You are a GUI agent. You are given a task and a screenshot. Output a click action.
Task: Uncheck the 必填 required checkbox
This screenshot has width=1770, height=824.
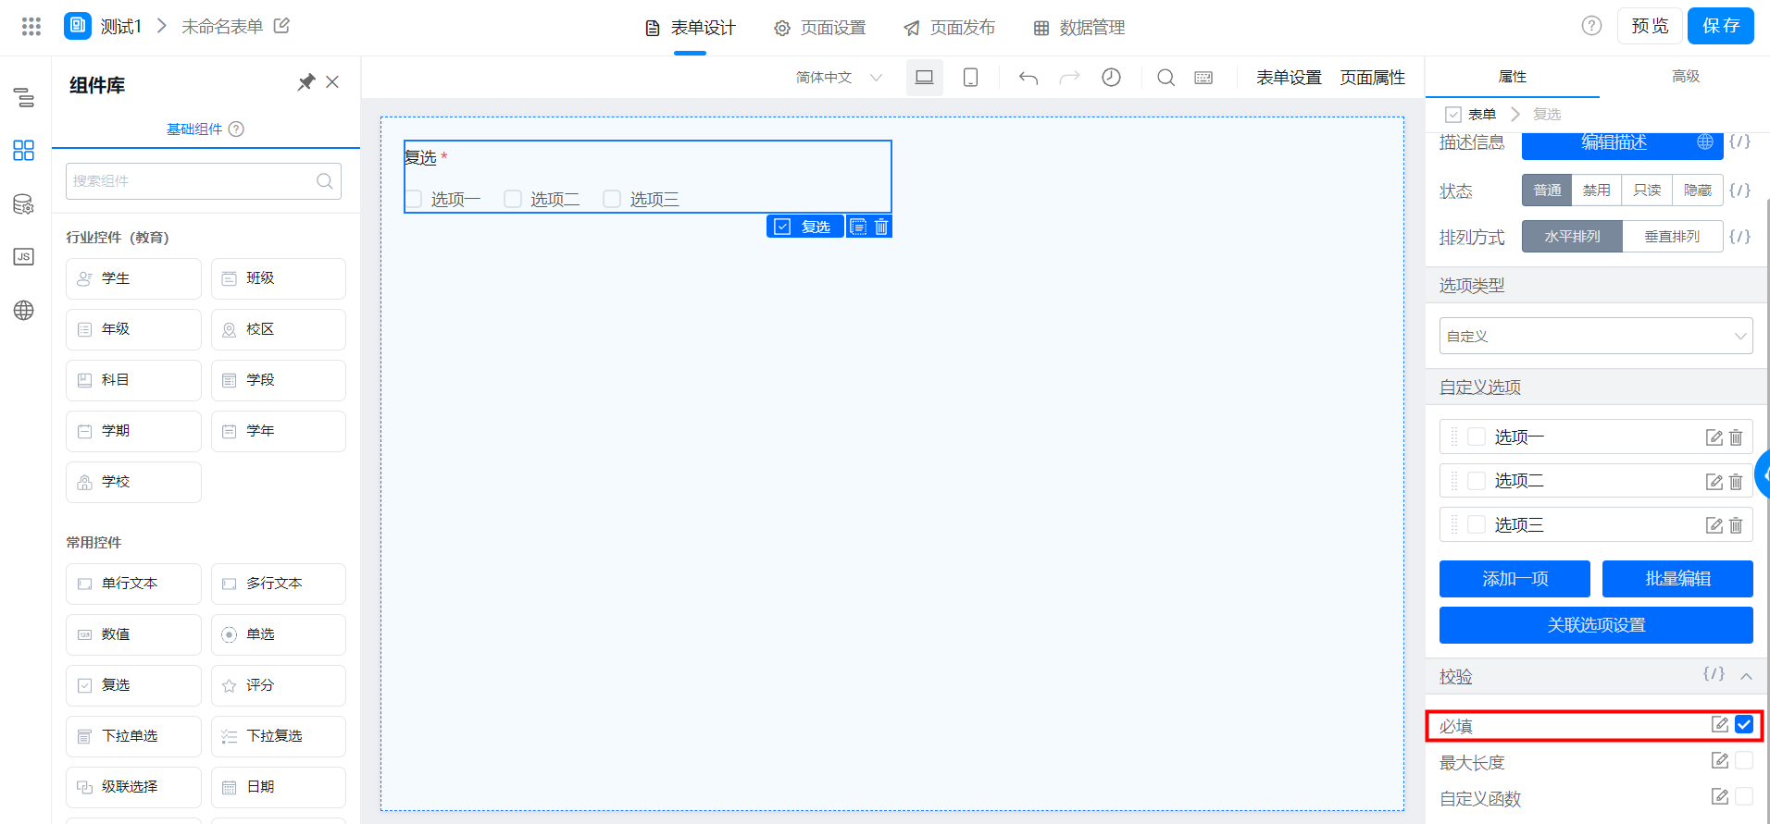(x=1744, y=724)
